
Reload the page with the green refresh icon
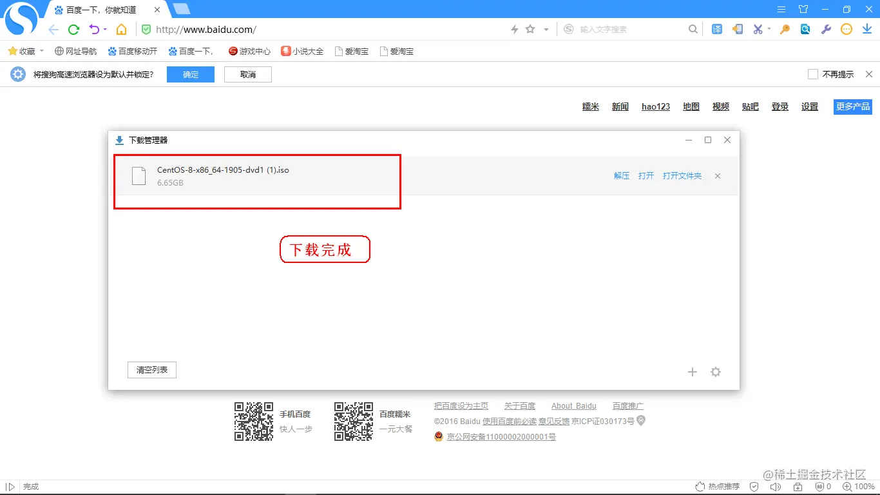73,30
